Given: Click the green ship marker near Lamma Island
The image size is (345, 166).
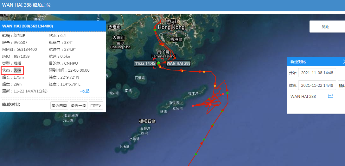Looking at the screenshot, I should (158, 64).
